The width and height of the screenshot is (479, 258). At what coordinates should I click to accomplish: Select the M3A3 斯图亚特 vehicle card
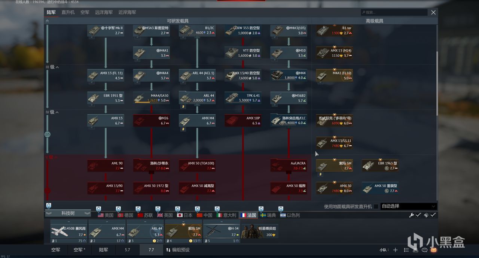[152, 31]
